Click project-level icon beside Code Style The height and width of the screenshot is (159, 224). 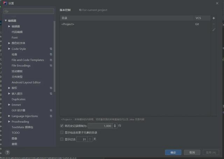(51, 49)
